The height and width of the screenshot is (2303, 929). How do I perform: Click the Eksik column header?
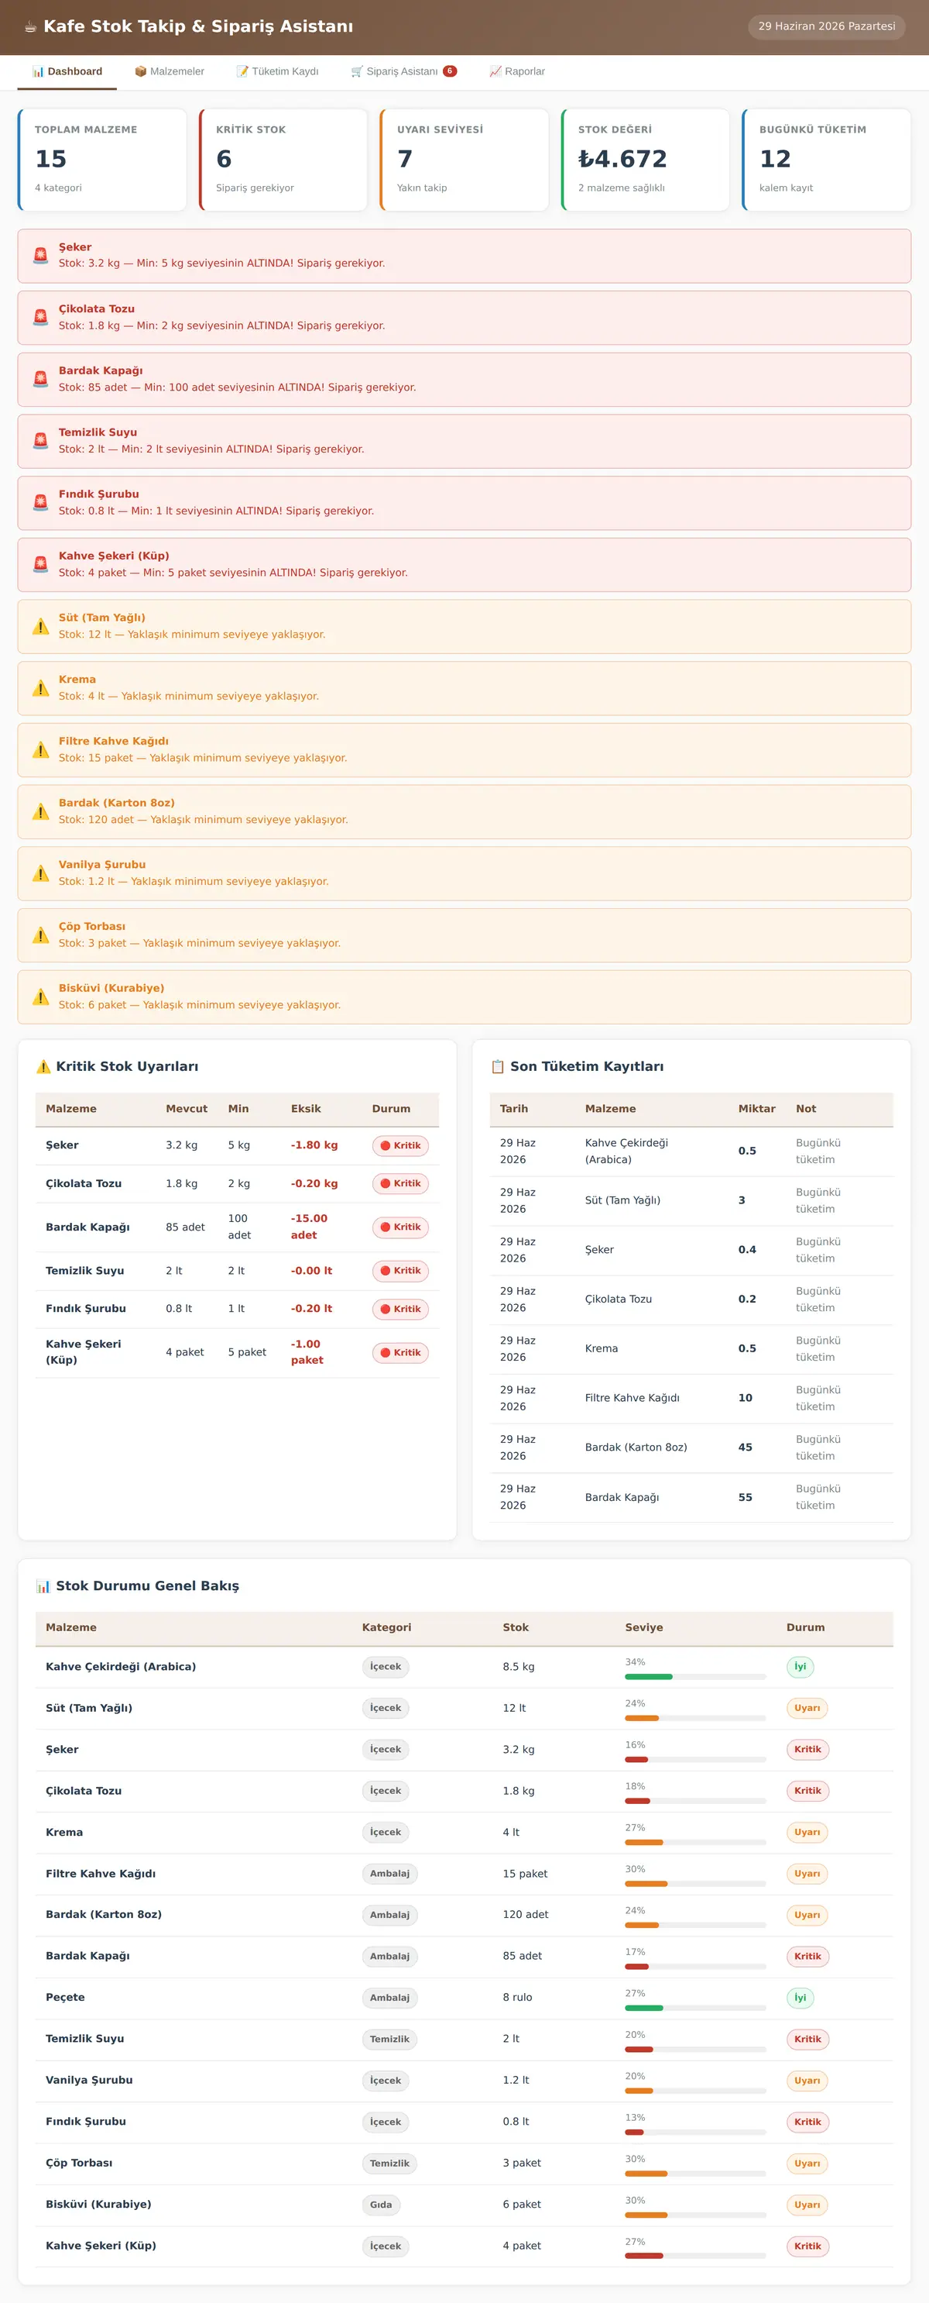[x=306, y=1109]
